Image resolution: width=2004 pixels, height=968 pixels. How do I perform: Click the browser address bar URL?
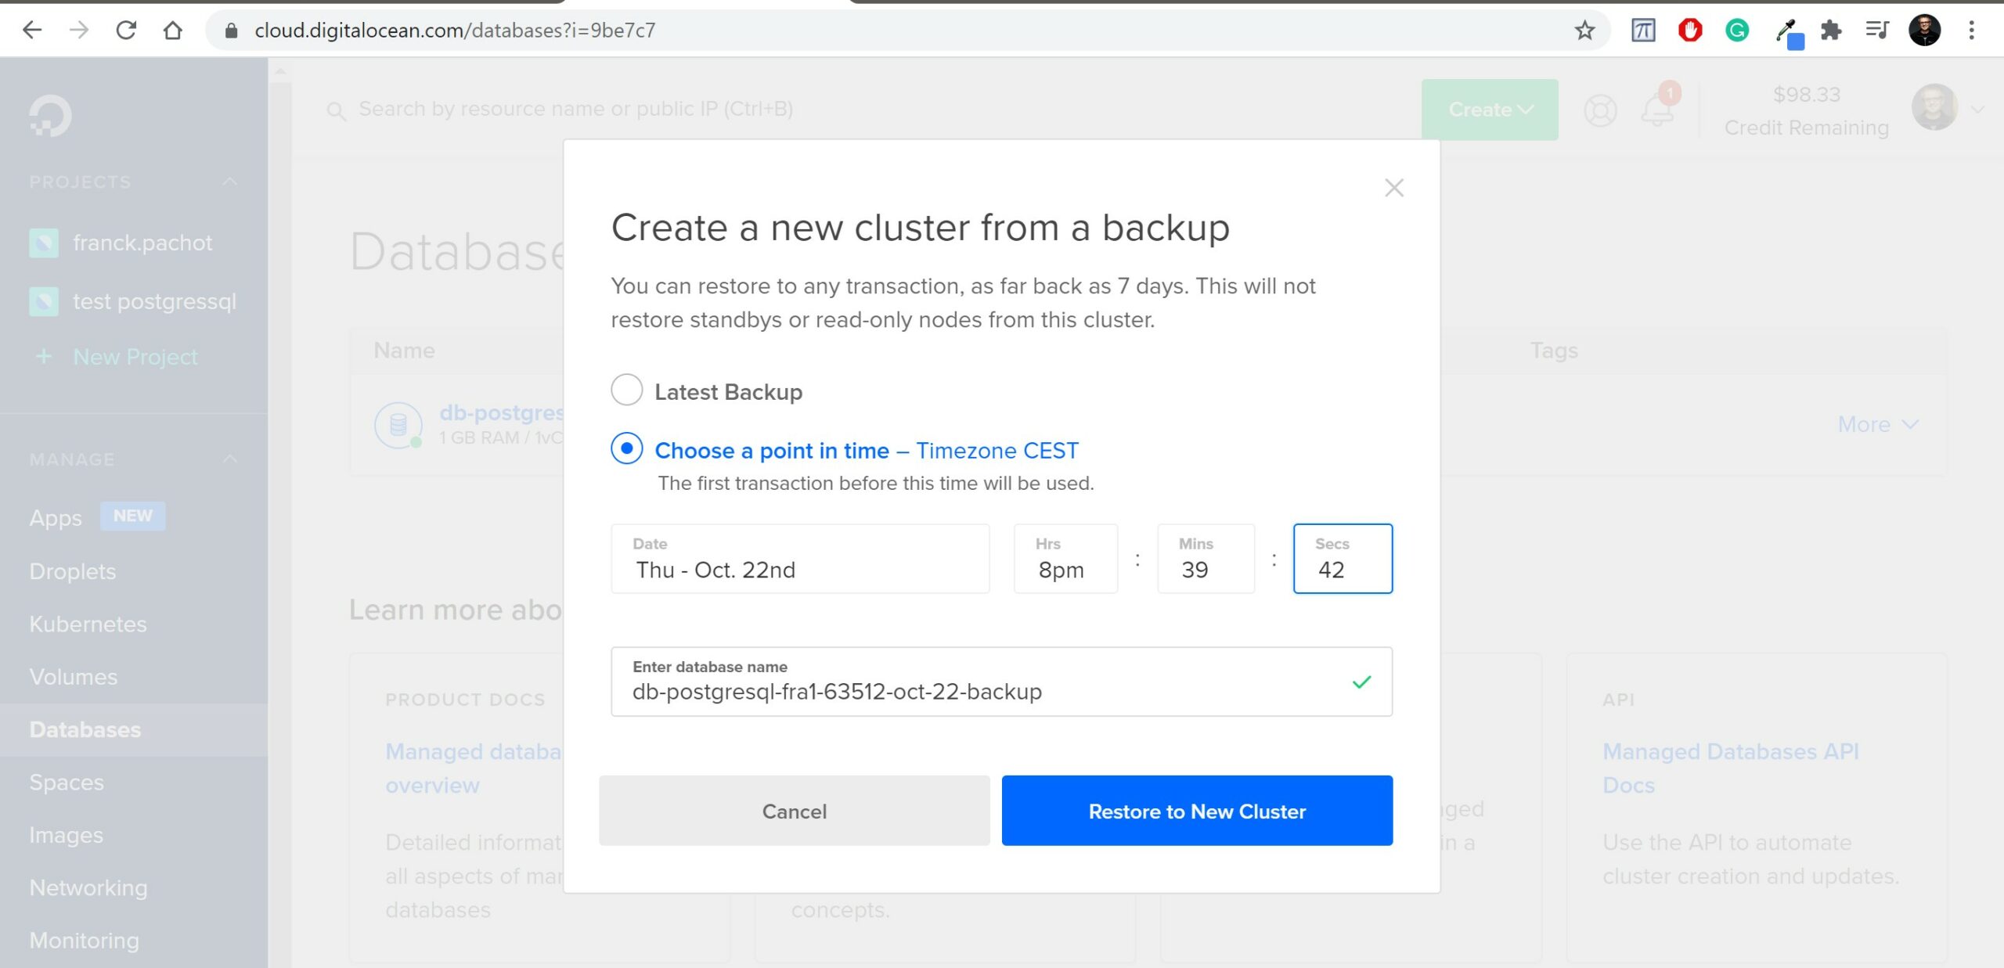pos(455,31)
